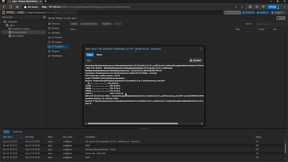Close the Task viewer dialog

click(x=201, y=49)
